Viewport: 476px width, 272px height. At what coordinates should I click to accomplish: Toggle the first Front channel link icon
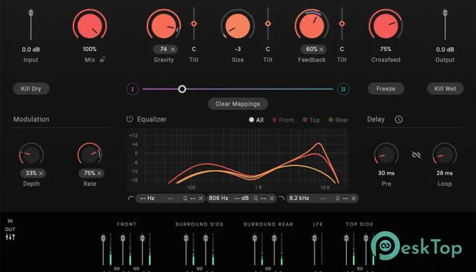click(116, 269)
